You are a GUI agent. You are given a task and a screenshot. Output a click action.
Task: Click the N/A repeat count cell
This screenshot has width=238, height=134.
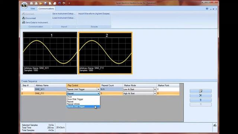pos(112,89)
